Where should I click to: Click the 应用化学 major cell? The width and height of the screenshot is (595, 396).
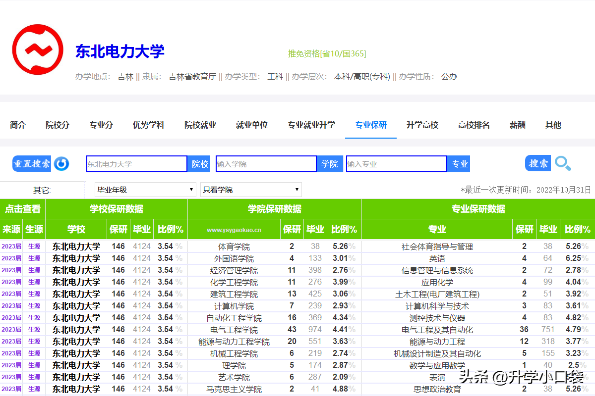[x=437, y=282]
